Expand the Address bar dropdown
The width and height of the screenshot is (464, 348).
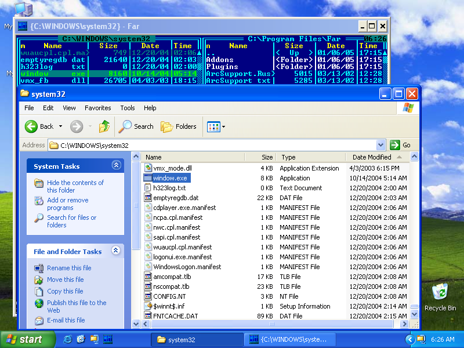pyautogui.click(x=380, y=145)
